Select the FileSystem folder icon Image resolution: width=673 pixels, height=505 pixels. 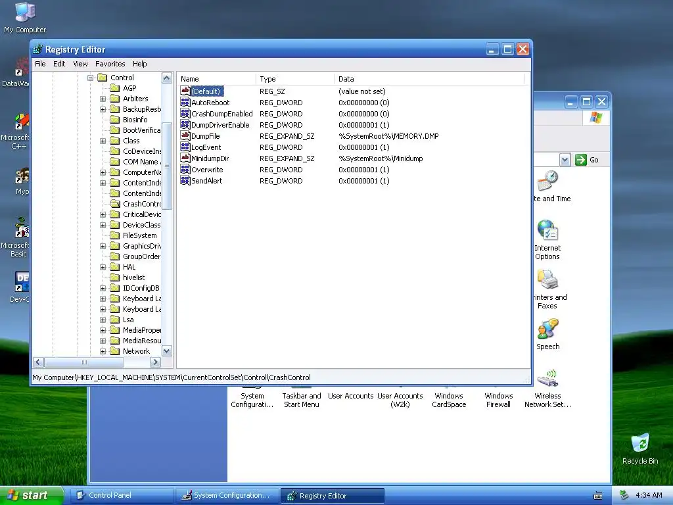point(114,235)
